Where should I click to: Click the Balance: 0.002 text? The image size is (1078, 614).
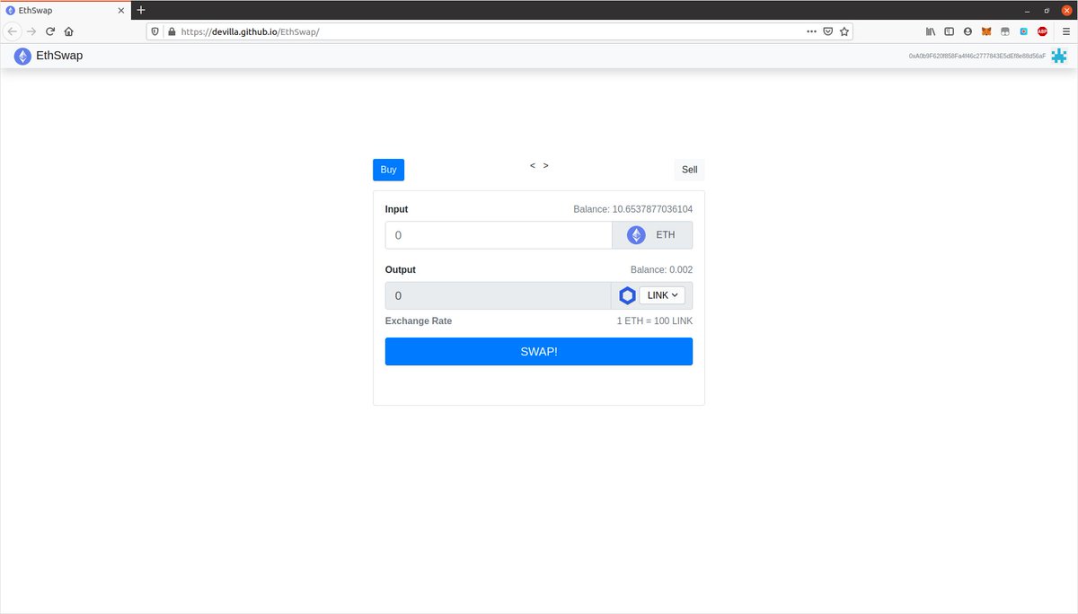pyautogui.click(x=661, y=269)
